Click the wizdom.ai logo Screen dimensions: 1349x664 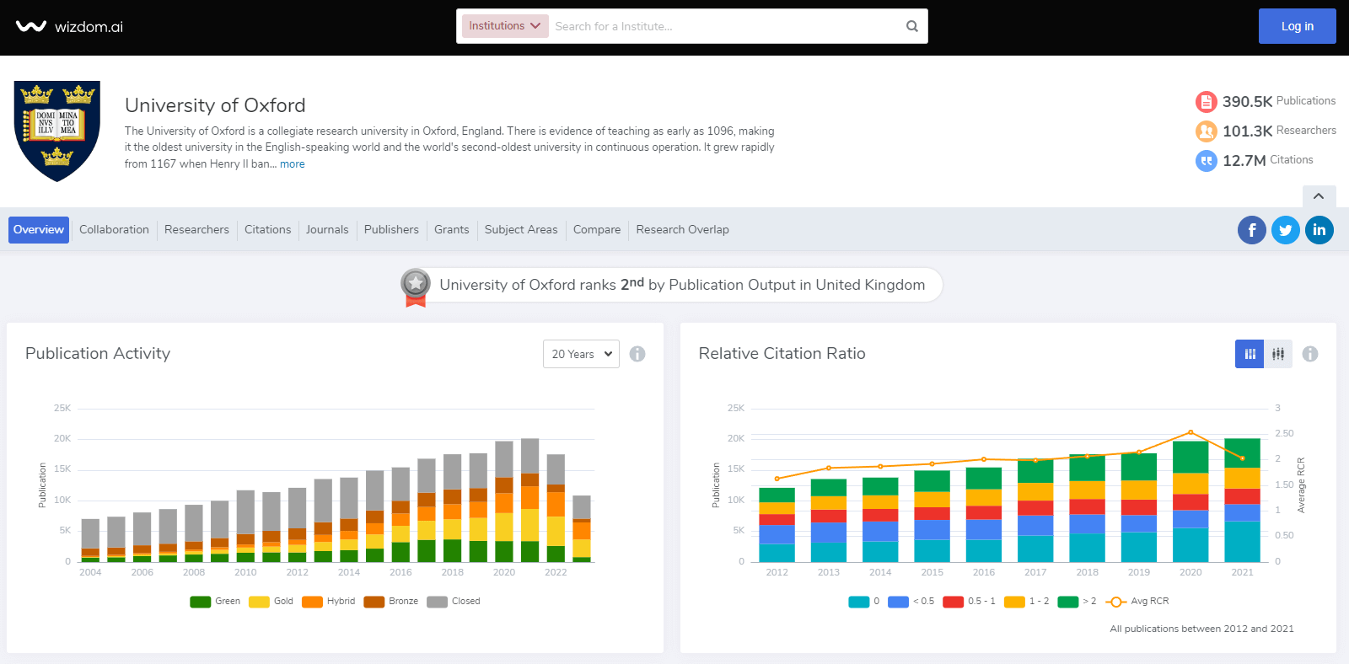[x=69, y=26]
